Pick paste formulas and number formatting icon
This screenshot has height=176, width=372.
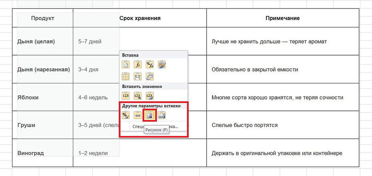(x=150, y=64)
